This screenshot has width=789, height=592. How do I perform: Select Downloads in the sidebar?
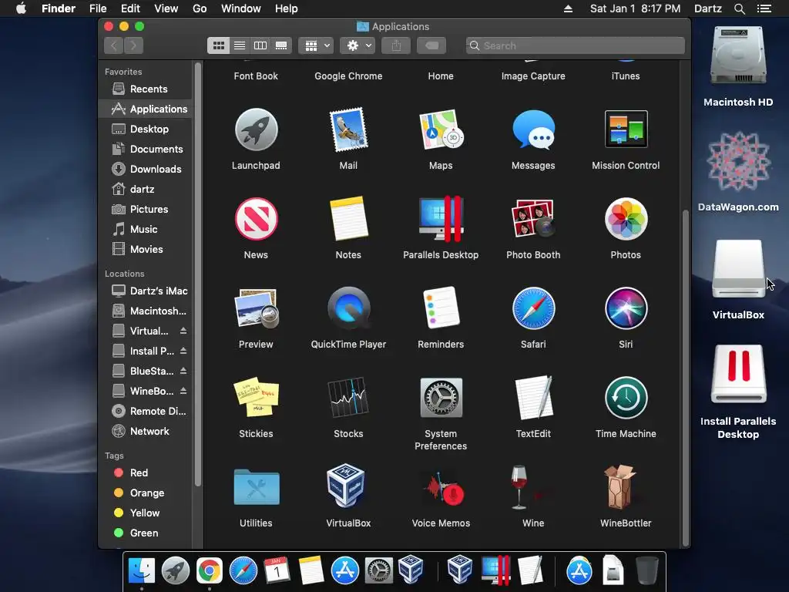click(x=146, y=169)
